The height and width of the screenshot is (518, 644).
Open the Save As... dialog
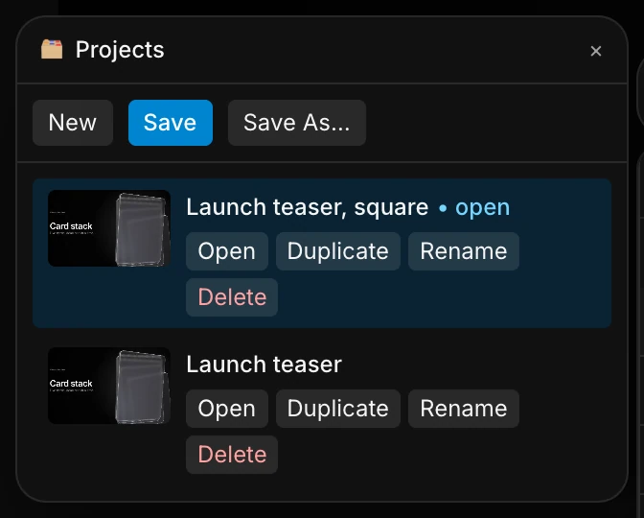point(297,123)
